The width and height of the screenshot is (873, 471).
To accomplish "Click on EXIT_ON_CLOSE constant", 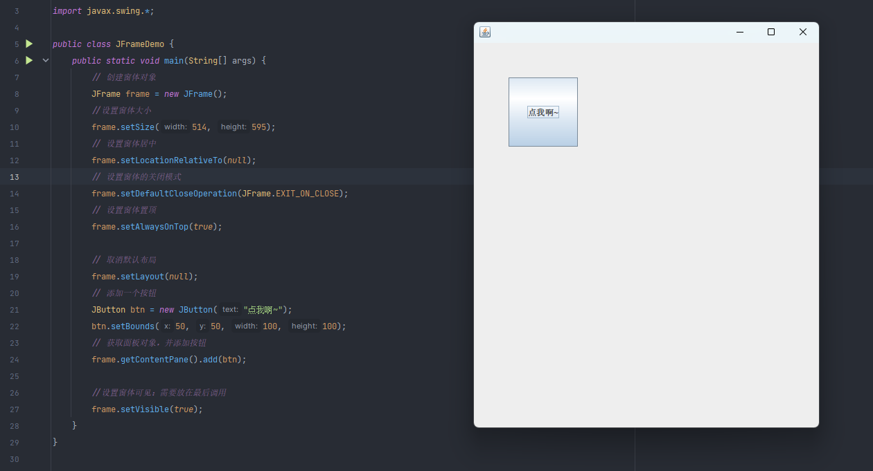I will (x=308, y=194).
